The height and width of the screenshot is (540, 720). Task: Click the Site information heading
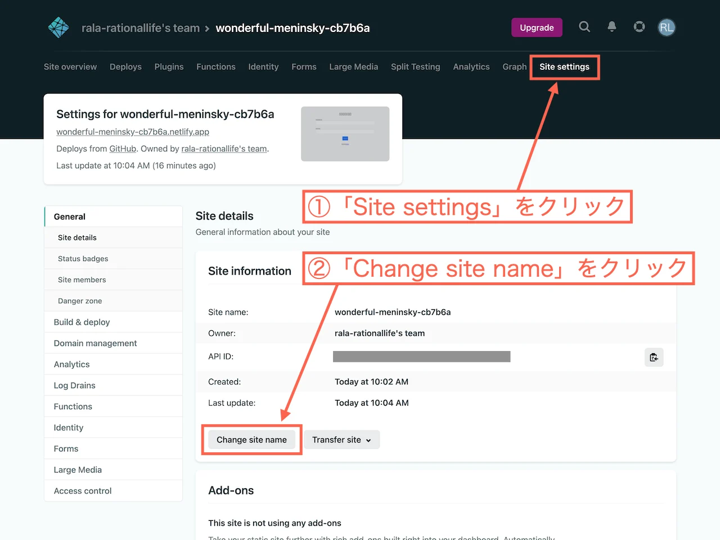tap(250, 271)
